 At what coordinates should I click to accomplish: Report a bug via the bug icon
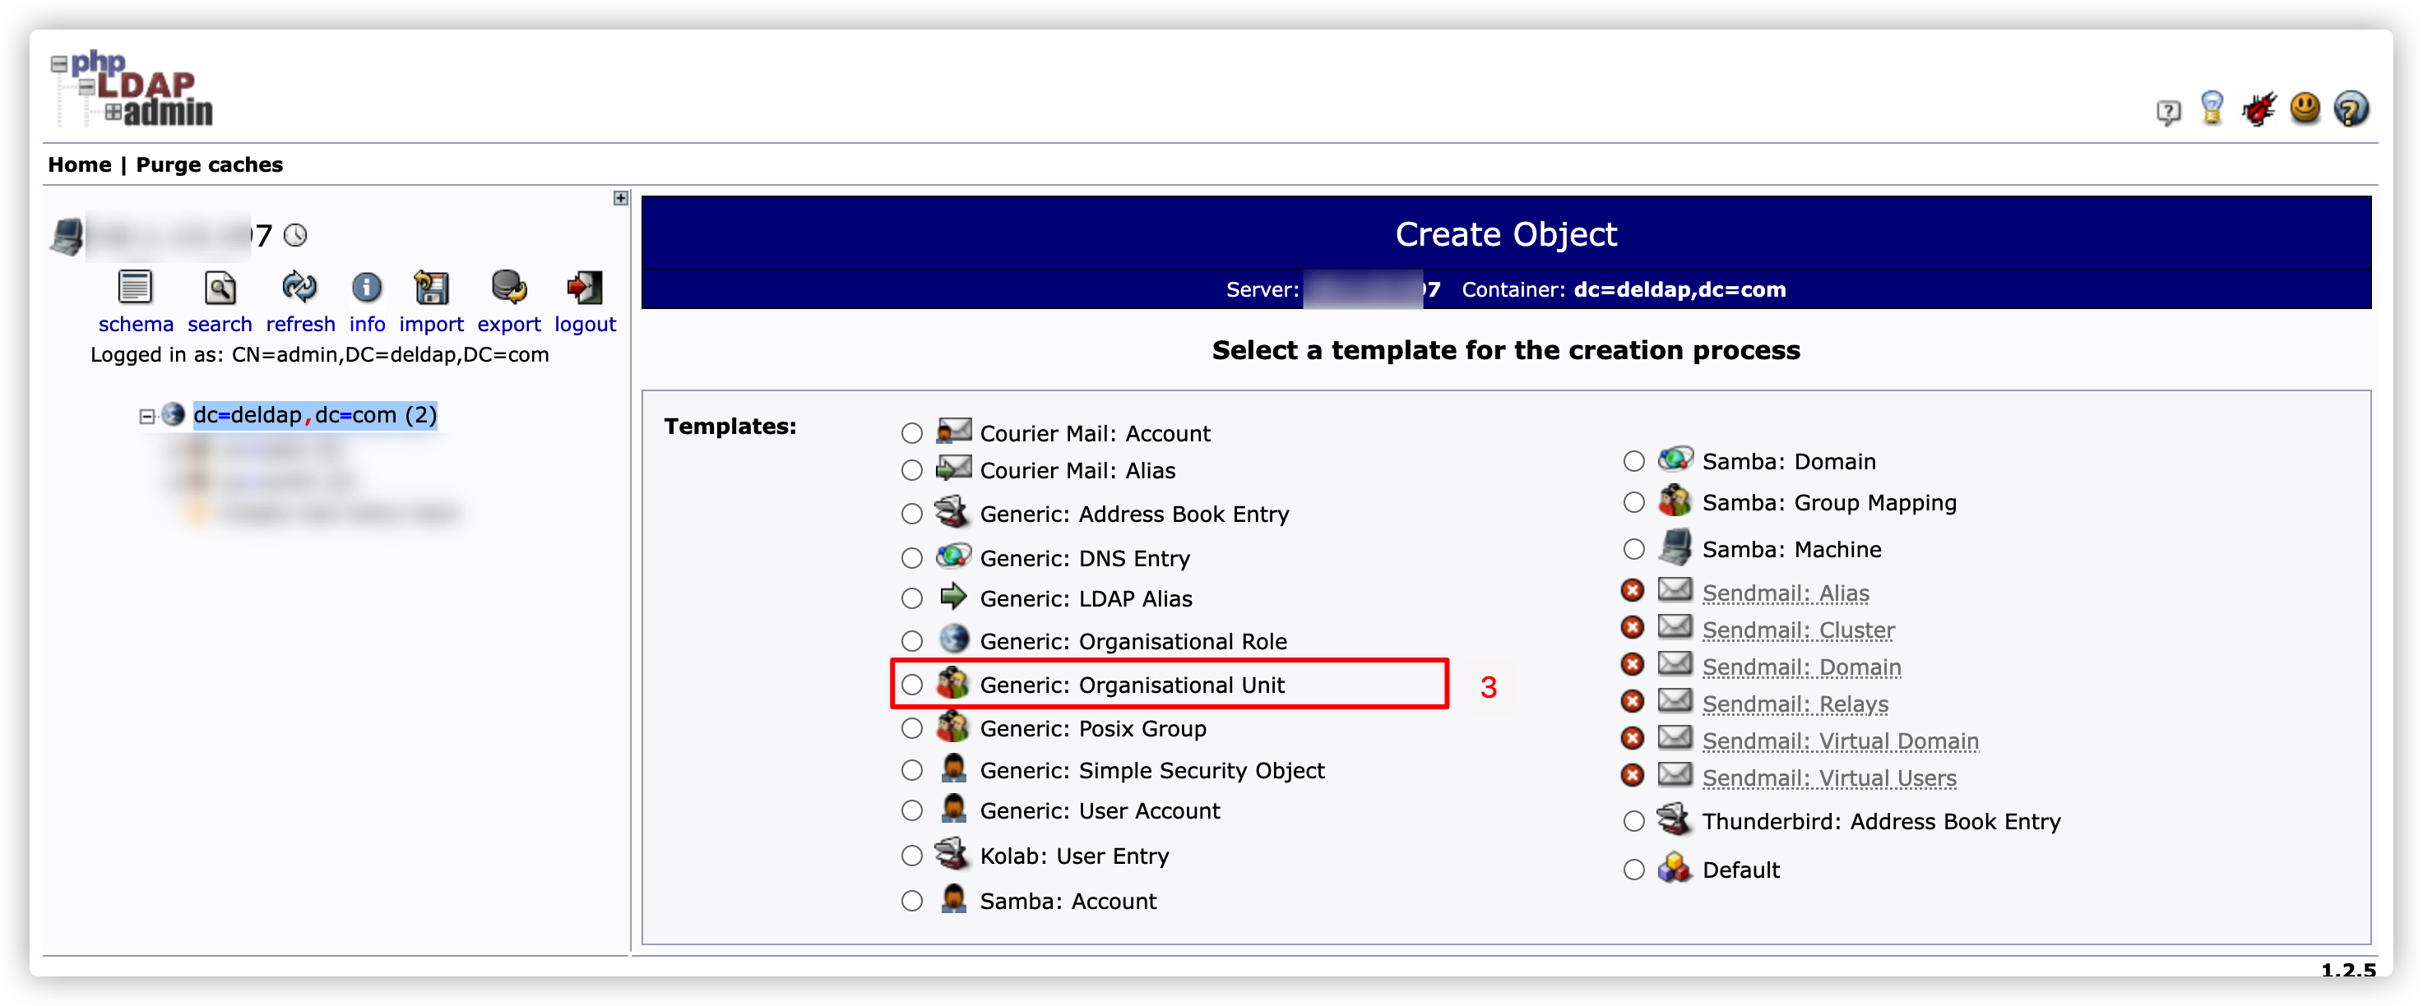point(2259,108)
